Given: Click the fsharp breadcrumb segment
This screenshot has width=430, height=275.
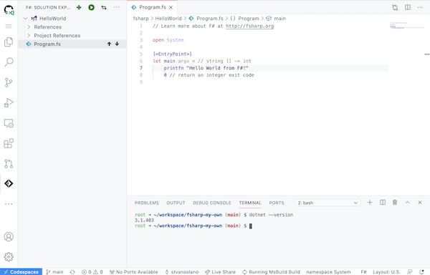Looking at the screenshot, I should pos(140,19).
